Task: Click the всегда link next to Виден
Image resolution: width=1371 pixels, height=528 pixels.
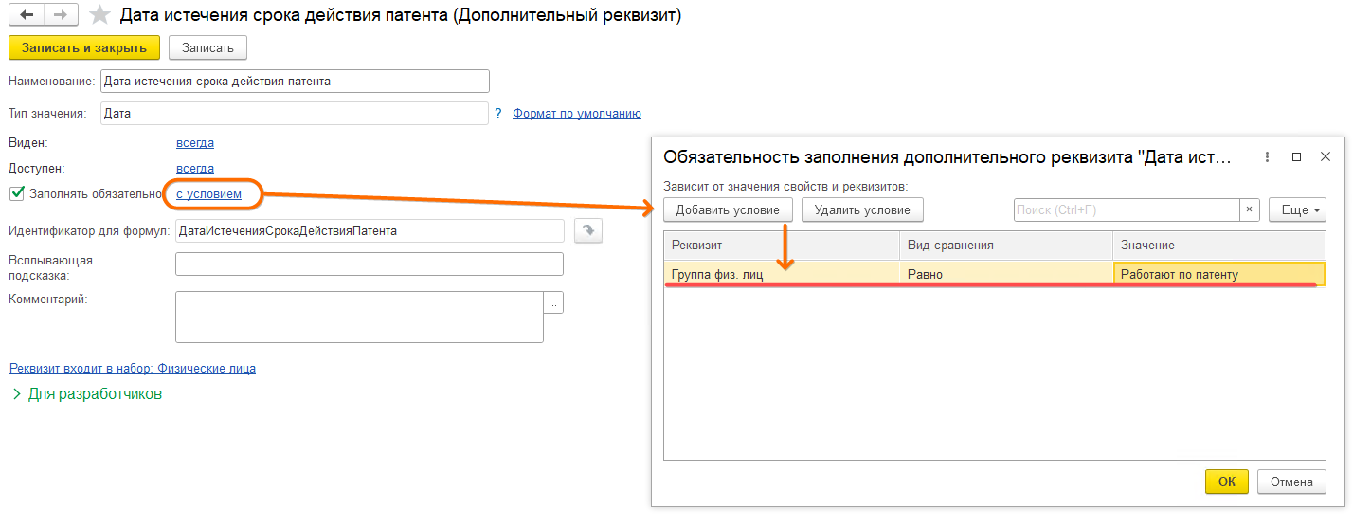Action: click(x=195, y=143)
